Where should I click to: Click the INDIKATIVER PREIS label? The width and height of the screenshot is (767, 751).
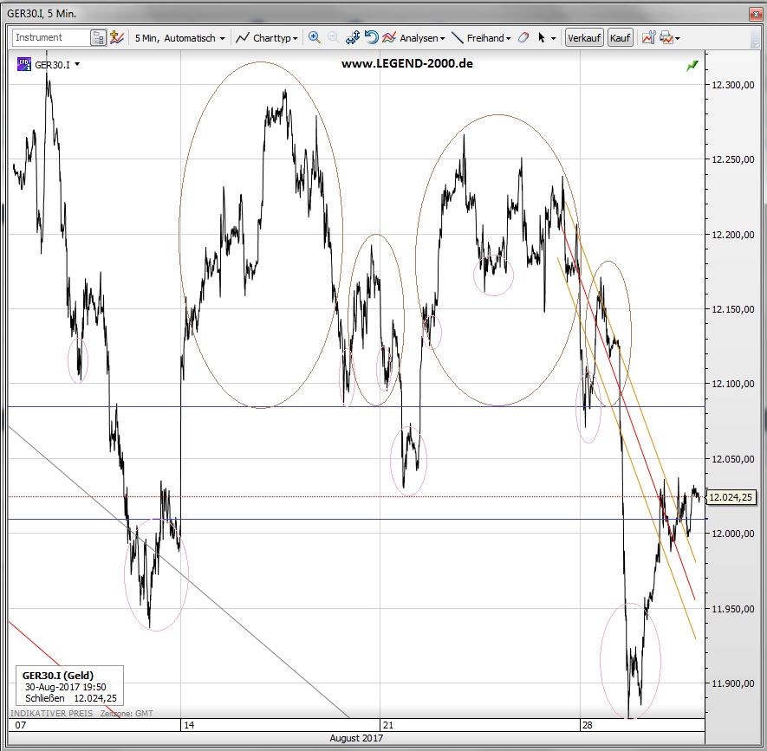(51, 714)
